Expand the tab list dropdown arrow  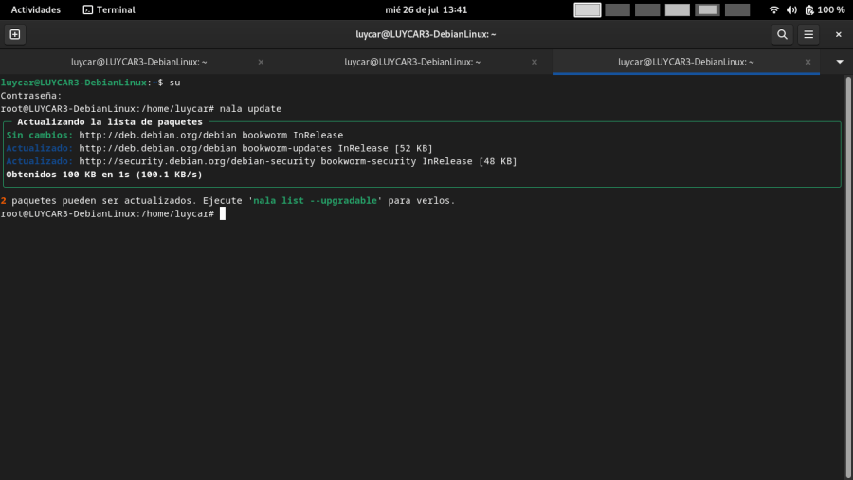pyautogui.click(x=839, y=62)
